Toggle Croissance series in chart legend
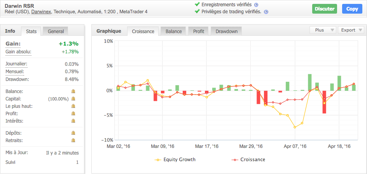Image resolution: width=367 pixels, height=174 pixels. coord(248,160)
